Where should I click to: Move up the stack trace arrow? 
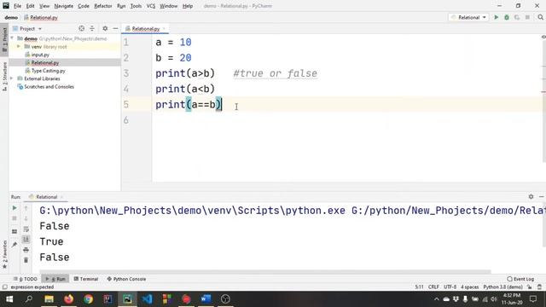26,208
